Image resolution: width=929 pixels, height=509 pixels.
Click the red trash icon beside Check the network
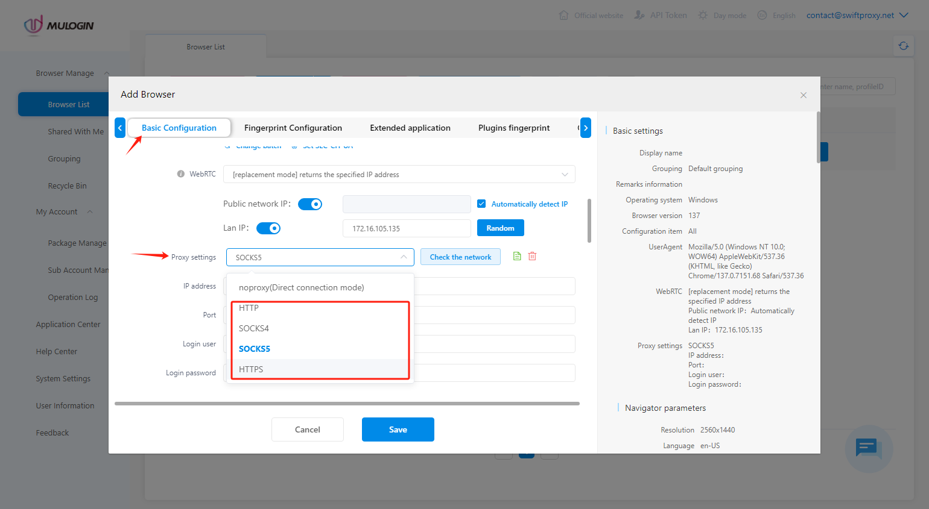[x=532, y=256]
